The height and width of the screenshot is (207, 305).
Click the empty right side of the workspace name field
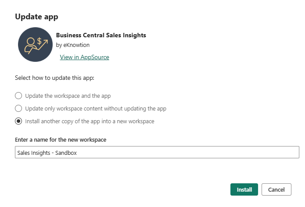click(219, 152)
